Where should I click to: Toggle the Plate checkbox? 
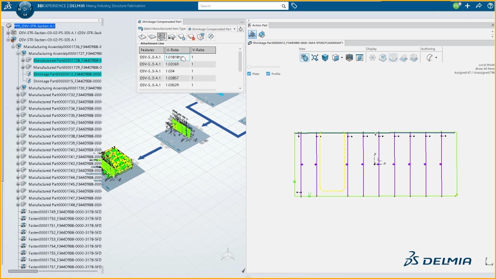click(249, 74)
